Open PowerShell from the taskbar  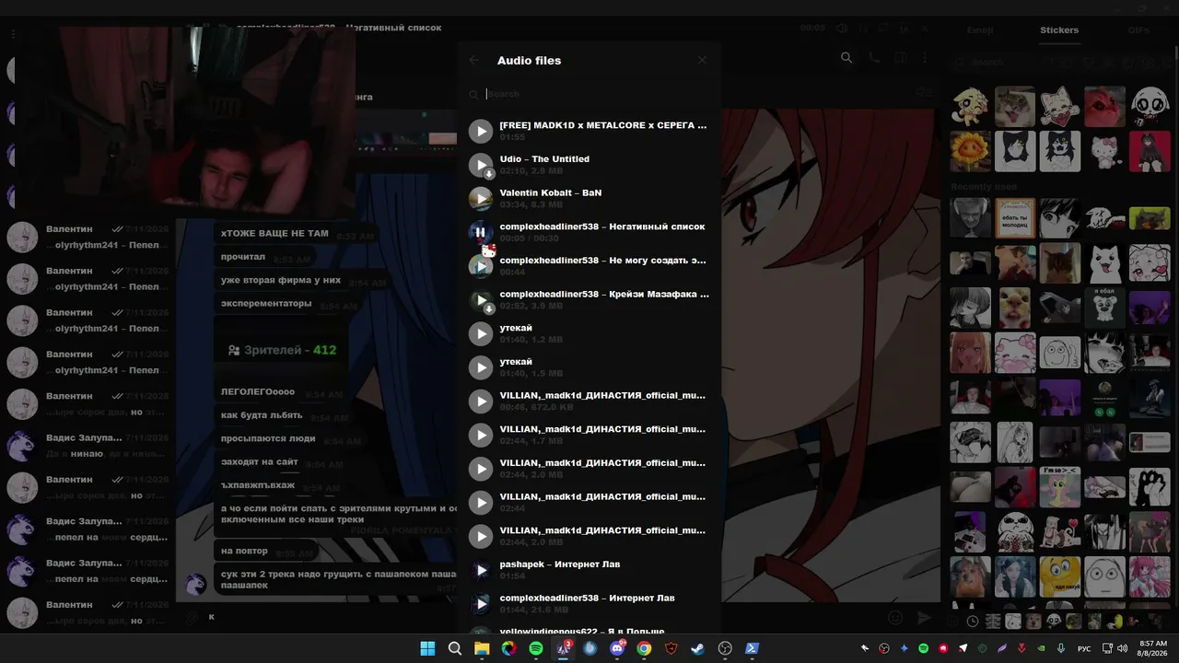(753, 648)
